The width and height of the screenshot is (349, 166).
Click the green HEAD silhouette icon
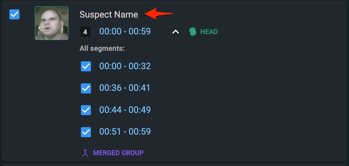coord(193,32)
